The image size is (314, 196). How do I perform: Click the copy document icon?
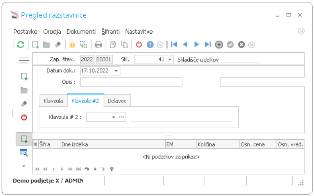point(113,45)
